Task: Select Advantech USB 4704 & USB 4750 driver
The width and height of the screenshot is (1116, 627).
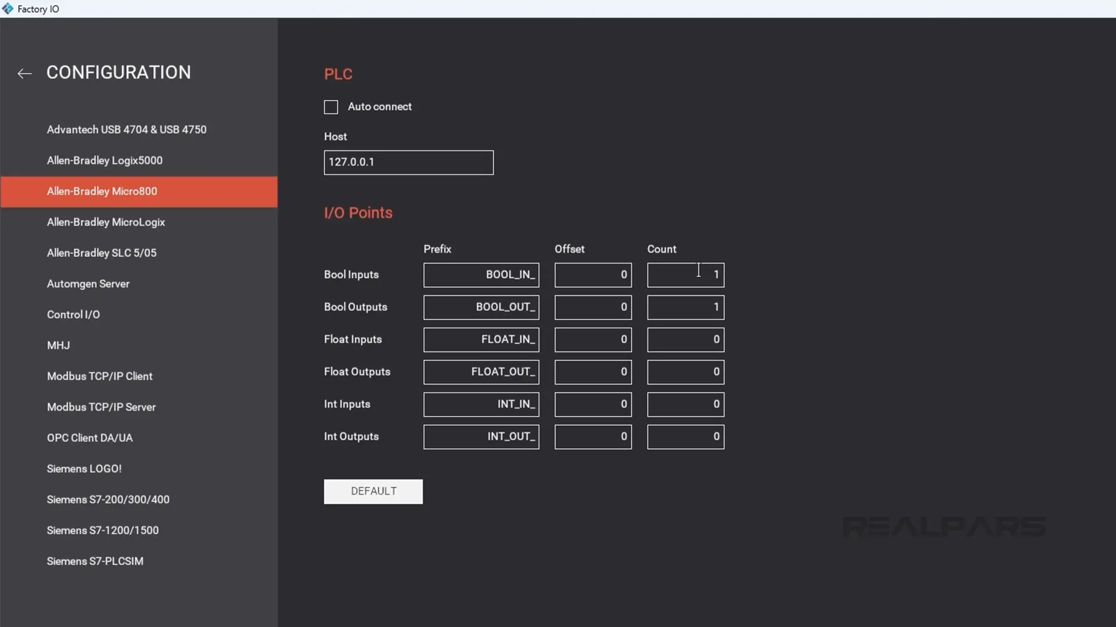Action: (x=138, y=129)
